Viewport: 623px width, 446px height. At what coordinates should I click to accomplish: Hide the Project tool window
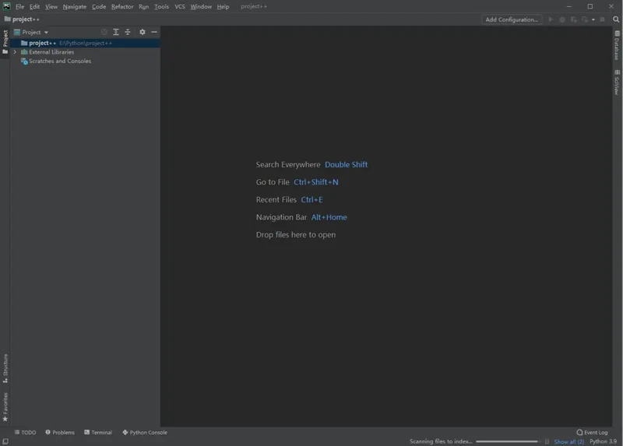coord(153,32)
